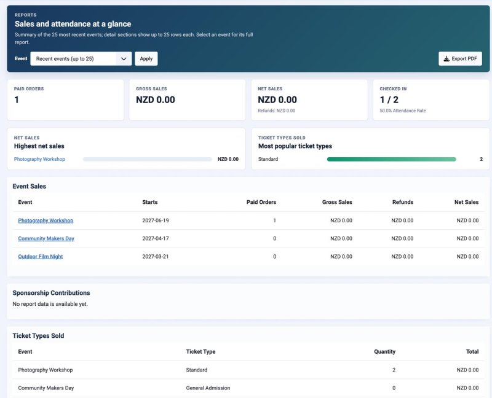Click the Photography Workshop net sales bar
Image resolution: width=492 pixels, height=398 pixels.
point(148,159)
